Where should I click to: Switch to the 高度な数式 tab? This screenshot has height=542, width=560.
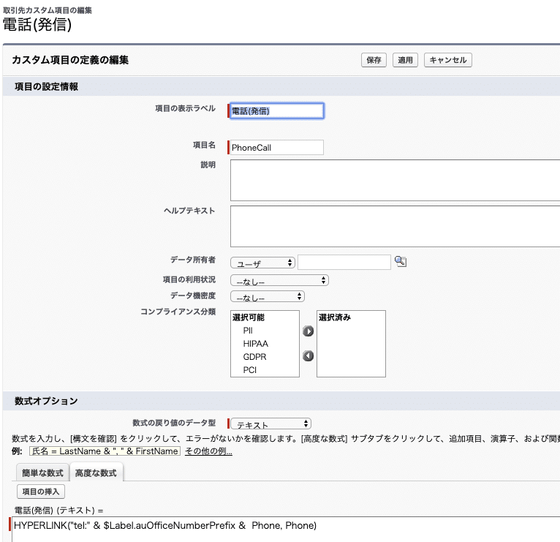(x=96, y=473)
